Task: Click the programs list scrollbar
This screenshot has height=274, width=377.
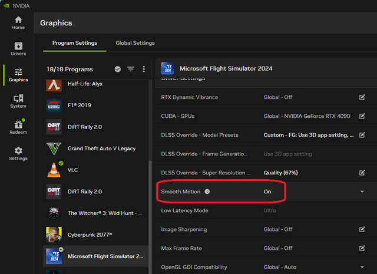Action: coord(150,216)
